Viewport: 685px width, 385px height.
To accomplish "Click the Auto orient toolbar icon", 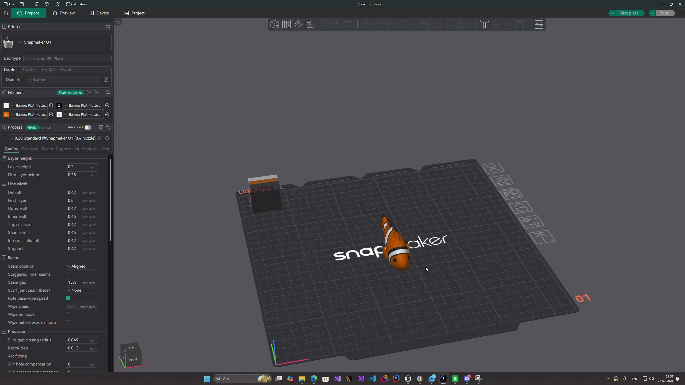I will click(x=298, y=24).
